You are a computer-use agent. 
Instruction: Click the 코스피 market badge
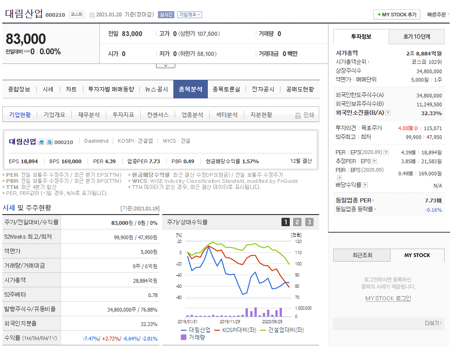coord(77,14)
